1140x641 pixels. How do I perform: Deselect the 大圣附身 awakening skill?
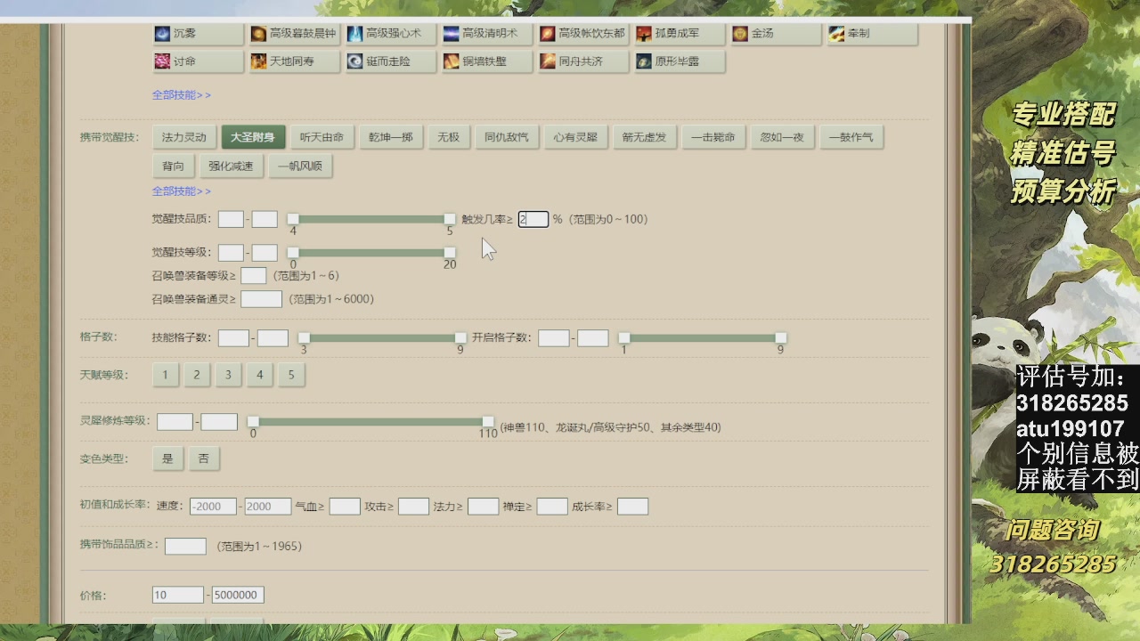coord(253,137)
